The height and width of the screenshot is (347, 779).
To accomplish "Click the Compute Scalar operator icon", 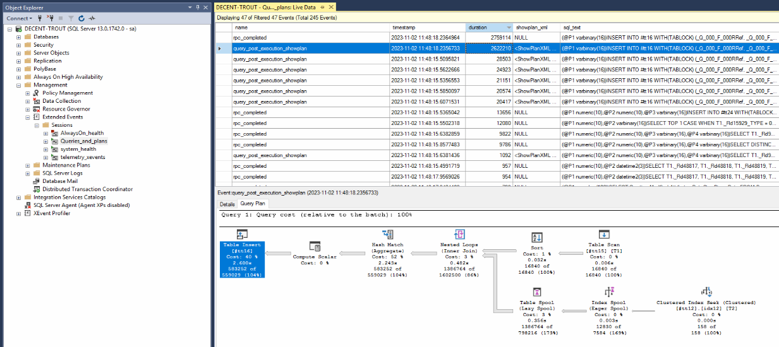I will pos(315,245).
